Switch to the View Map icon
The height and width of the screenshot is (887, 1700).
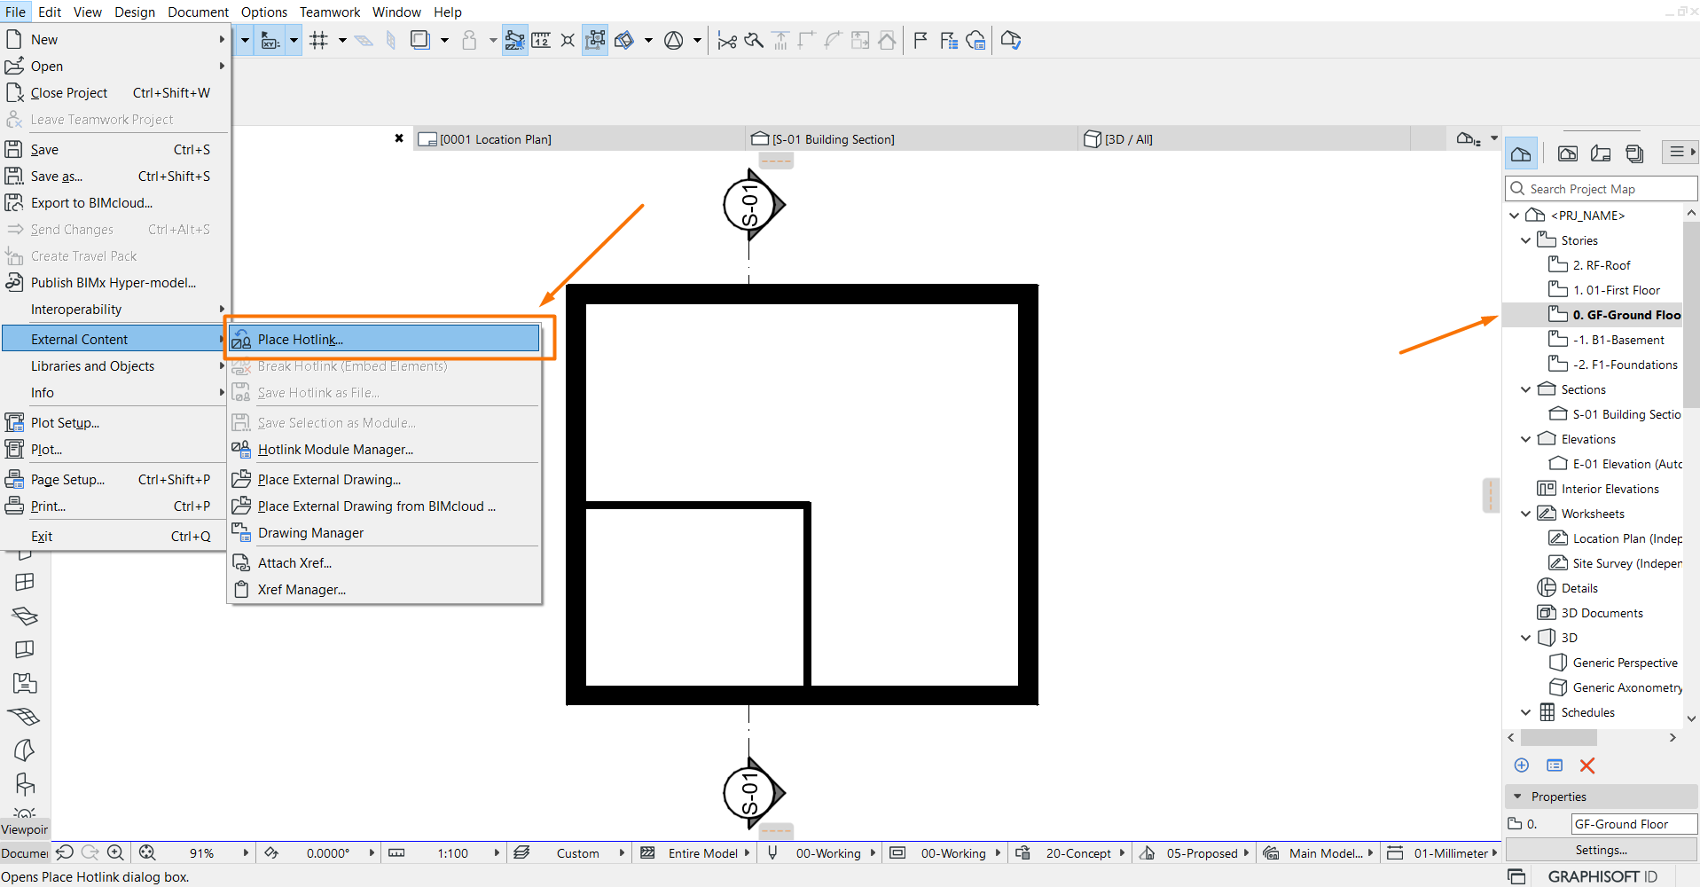tap(1568, 153)
